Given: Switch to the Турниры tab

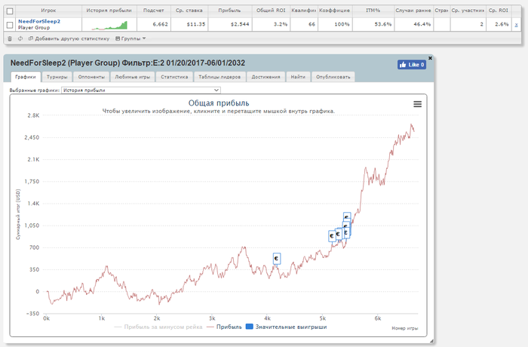Looking at the screenshot, I should pyautogui.click(x=57, y=77).
